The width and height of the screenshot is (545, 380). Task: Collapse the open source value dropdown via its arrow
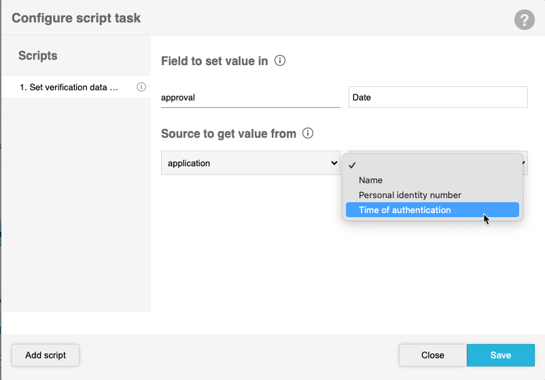tap(524, 164)
